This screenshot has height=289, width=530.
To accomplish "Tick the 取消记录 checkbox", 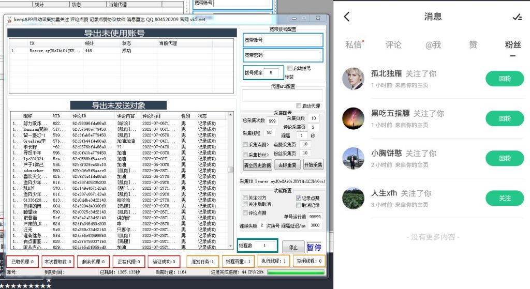I will tap(299, 205).
